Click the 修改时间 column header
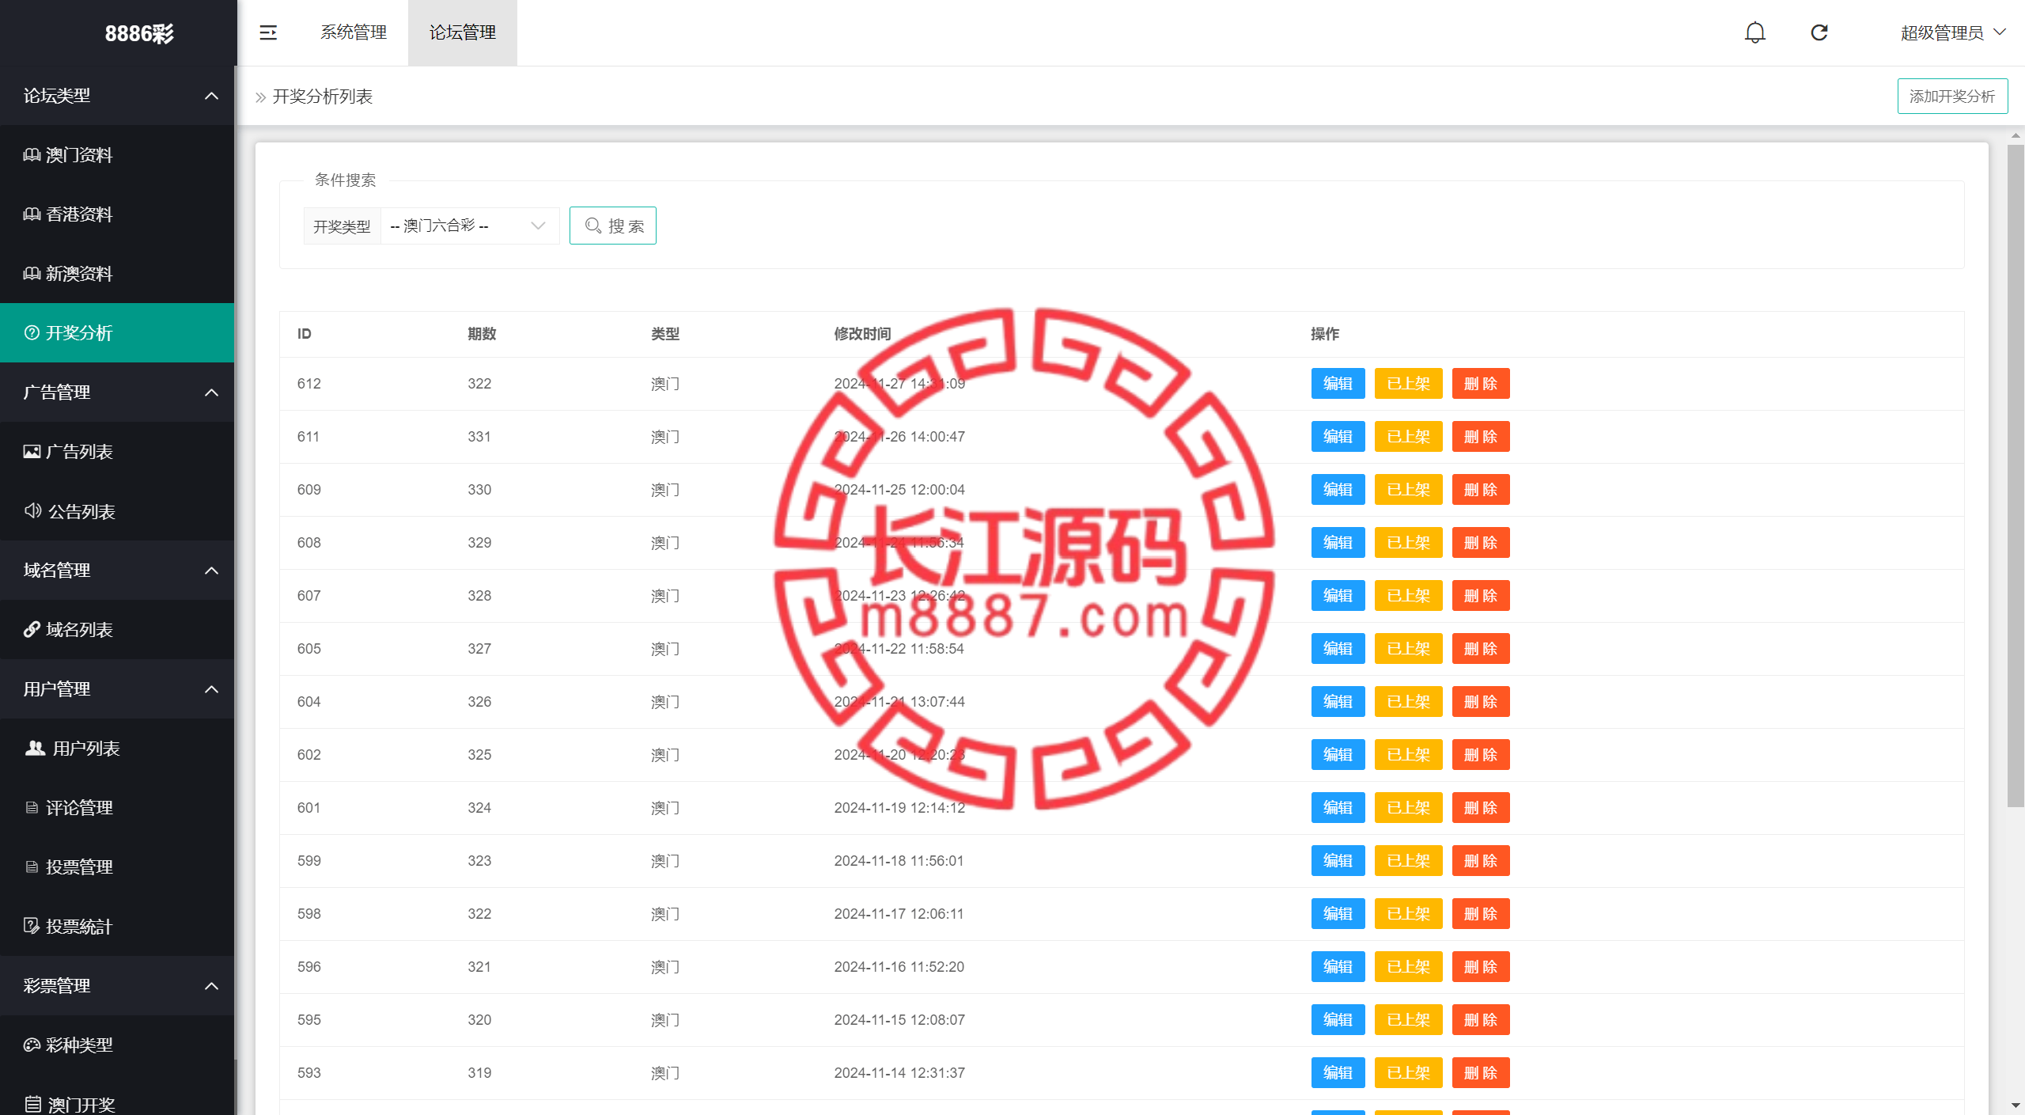Screen dimensions: 2025x1115 pos(862,334)
